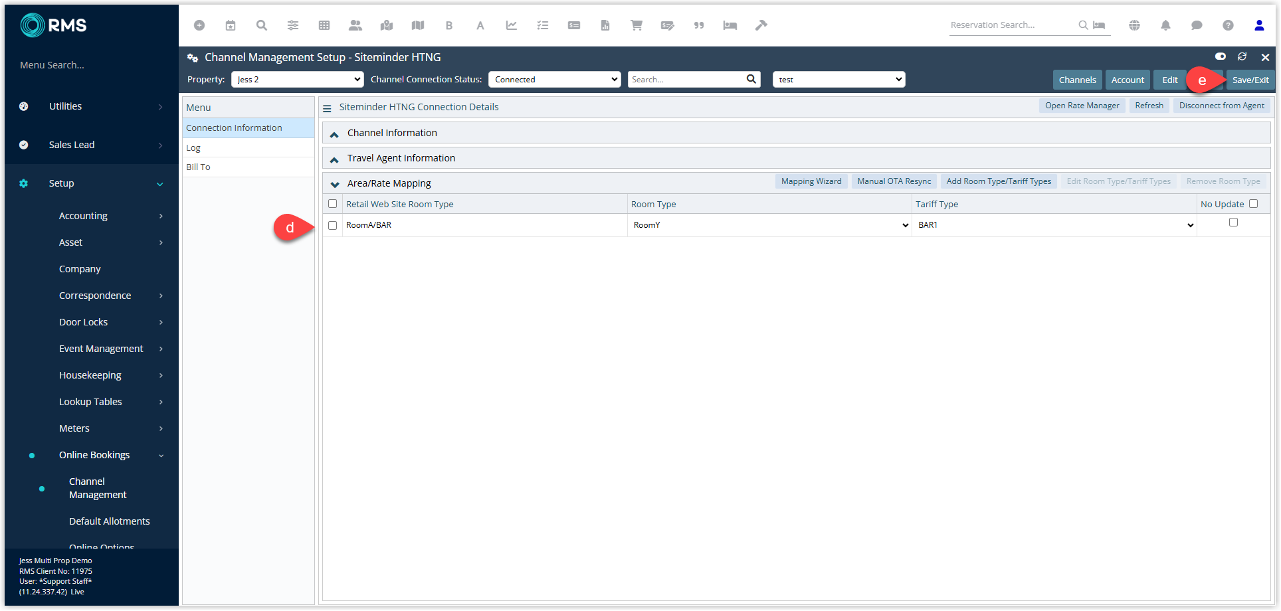Open the Tariff Type dropdown showing BAR1
1281x611 pixels.
(x=1054, y=225)
